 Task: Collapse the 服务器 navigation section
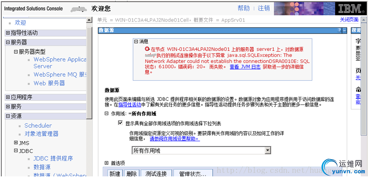click(x=8, y=42)
